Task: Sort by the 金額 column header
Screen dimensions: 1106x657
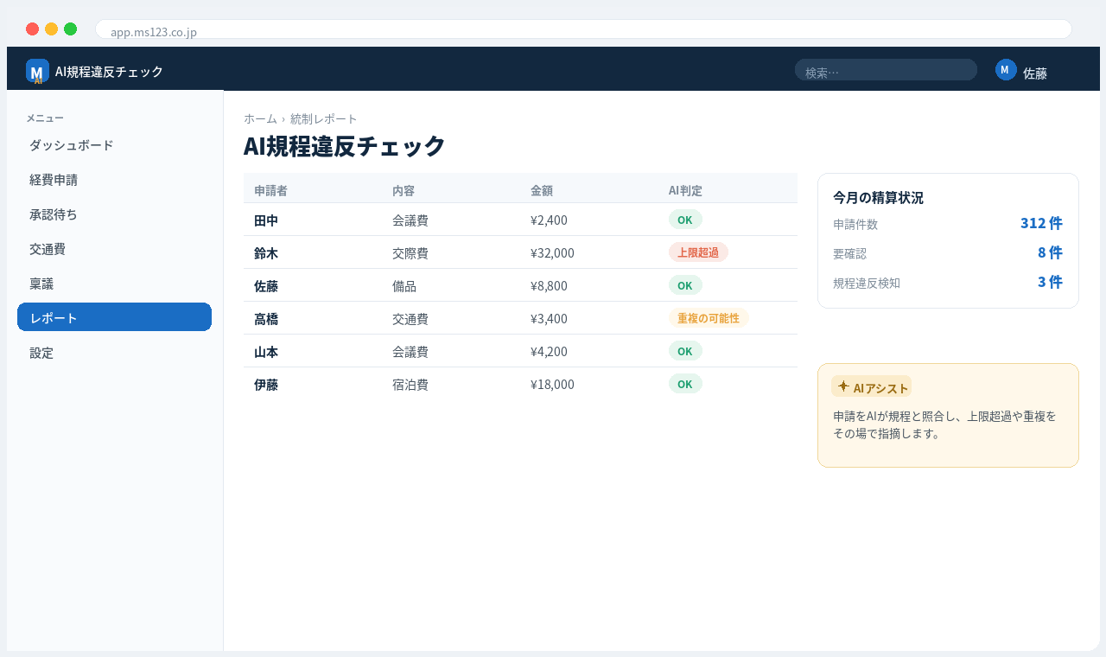Action: pos(542,190)
